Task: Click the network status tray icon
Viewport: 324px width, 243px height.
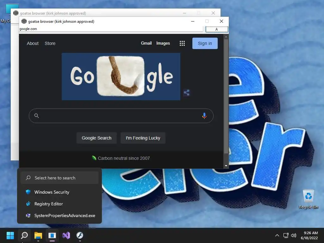Action: pos(286,235)
